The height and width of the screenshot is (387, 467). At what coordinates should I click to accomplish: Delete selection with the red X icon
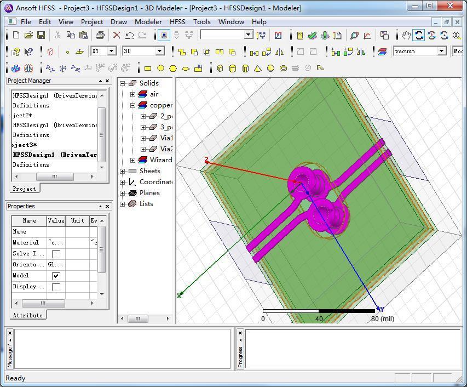tap(117, 35)
